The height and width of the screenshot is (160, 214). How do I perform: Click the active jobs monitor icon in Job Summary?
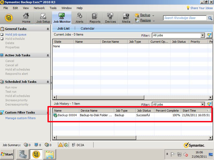[x=36, y=145]
